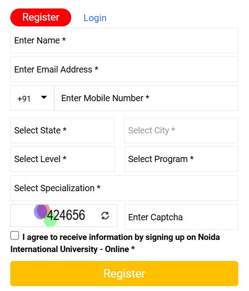Click the asterisk after Select Specialization
The width and height of the screenshot is (249, 291).
(99, 187)
